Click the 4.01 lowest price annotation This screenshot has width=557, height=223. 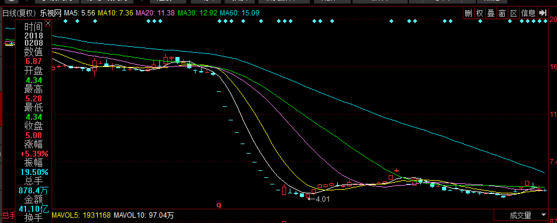click(322, 199)
